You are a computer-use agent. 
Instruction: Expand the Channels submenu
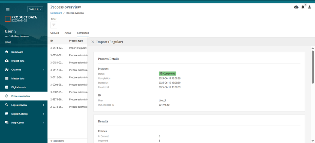pyautogui.click(x=44, y=70)
